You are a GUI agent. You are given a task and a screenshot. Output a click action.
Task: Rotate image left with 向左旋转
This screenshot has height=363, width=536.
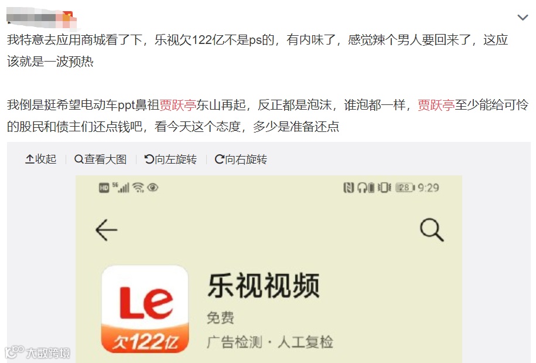(x=170, y=159)
